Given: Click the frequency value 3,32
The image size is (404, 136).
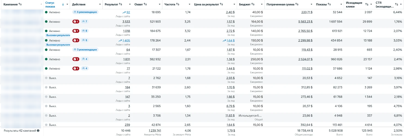Looking at the screenshot, I should [x=188, y=31].
